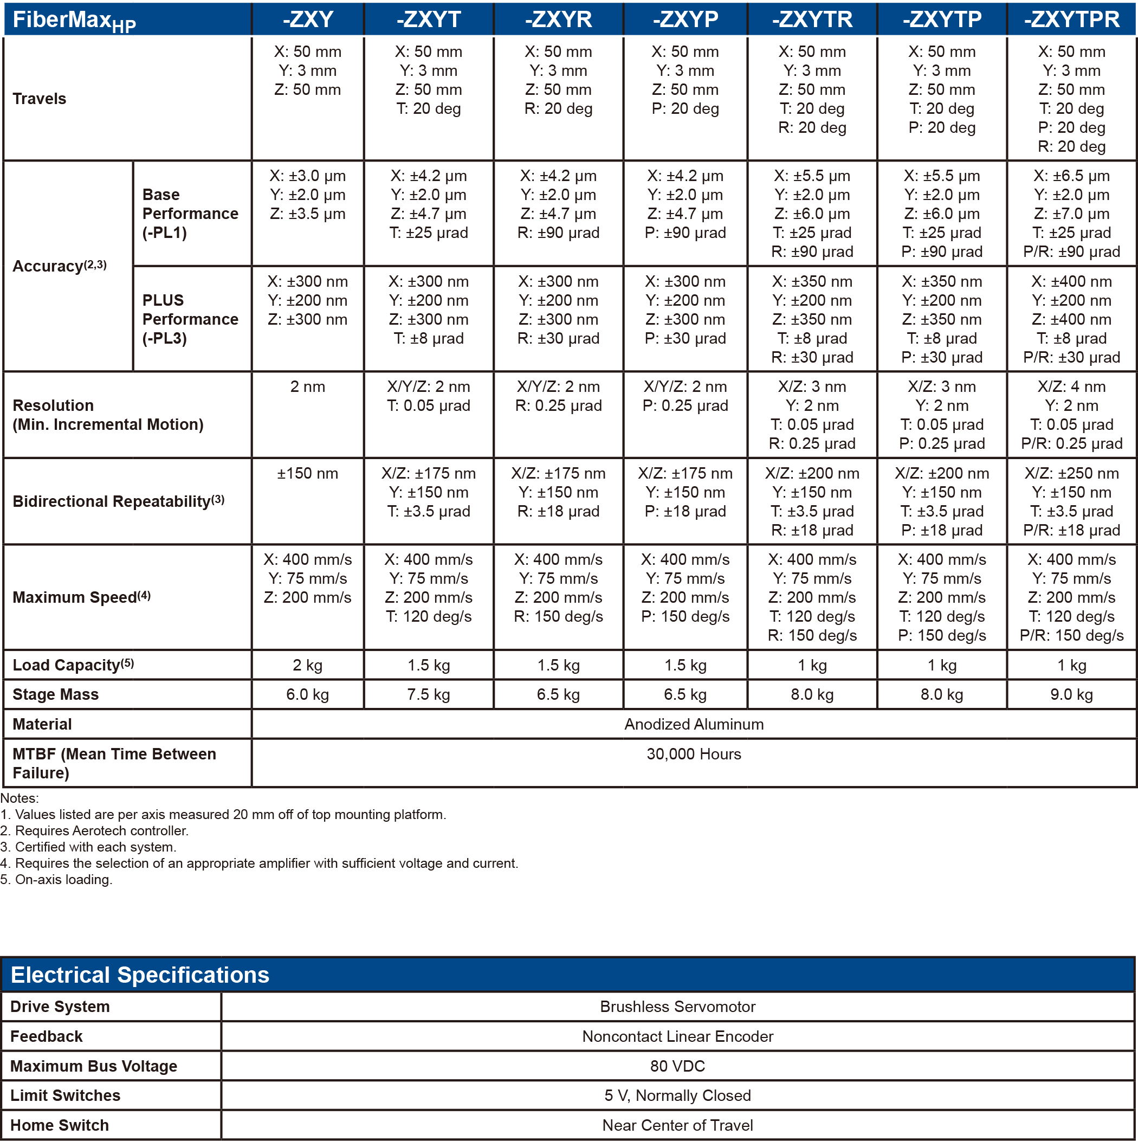Image resolution: width=1138 pixels, height=1141 pixels.
Task: Click the Noncontact Linear Encoder value
Action: pos(677,1036)
